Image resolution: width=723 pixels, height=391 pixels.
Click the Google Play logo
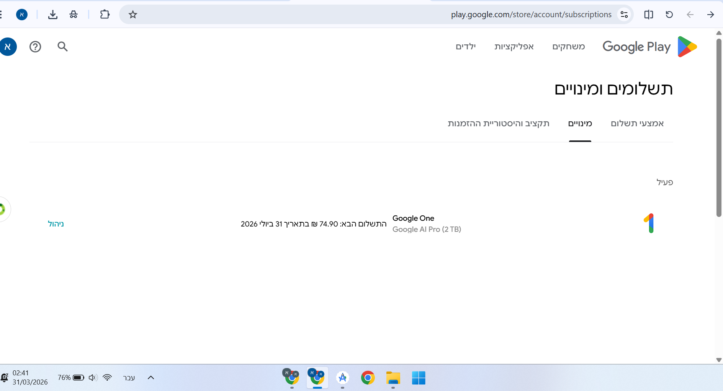[x=649, y=47]
